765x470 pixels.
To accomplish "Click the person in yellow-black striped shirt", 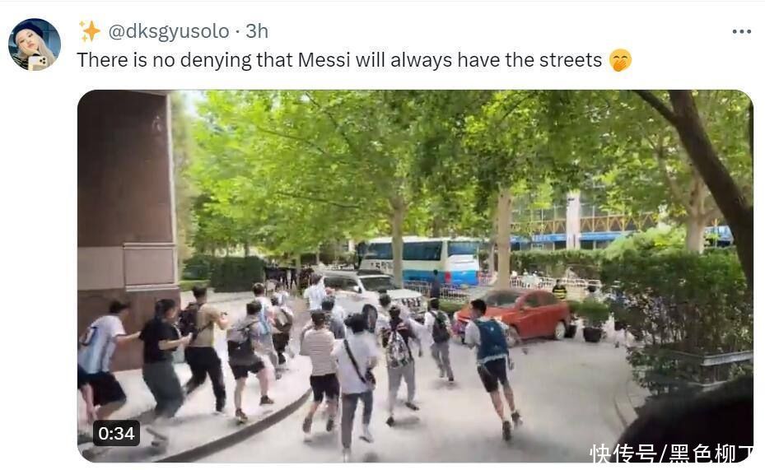I will click(x=559, y=290).
